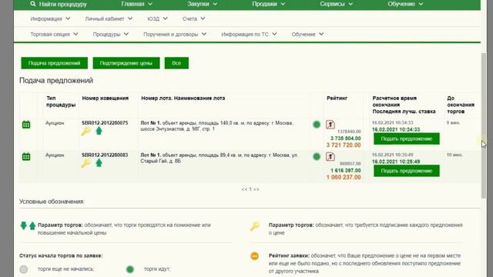Image resolution: width=493 pixels, height=277 pixels.
Task: Open Обучение menu in the third navigation row
Action: (307, 34)
